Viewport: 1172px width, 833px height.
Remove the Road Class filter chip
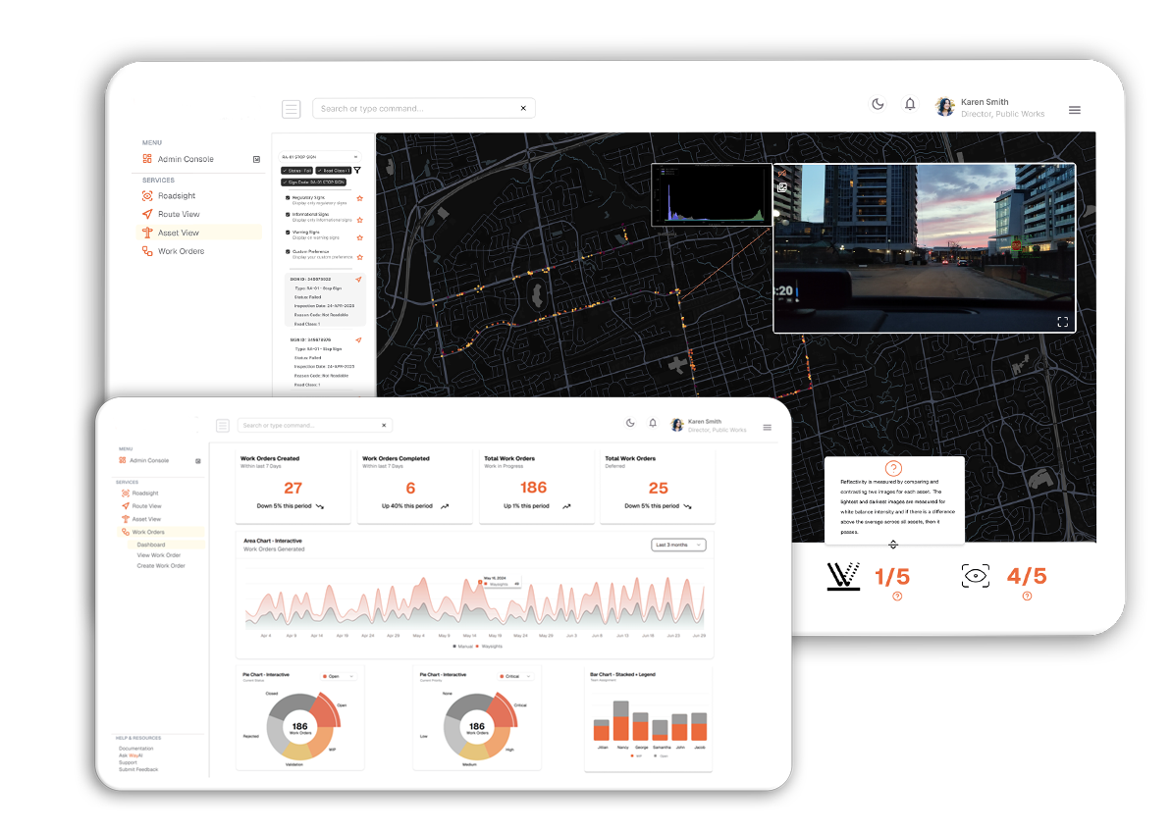point(334,171)
